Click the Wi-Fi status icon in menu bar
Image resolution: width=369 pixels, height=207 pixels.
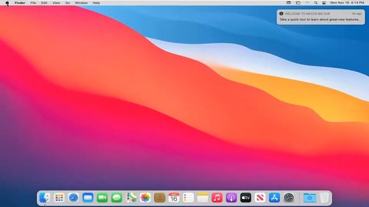pyautogui.click(x=307, y=3)
